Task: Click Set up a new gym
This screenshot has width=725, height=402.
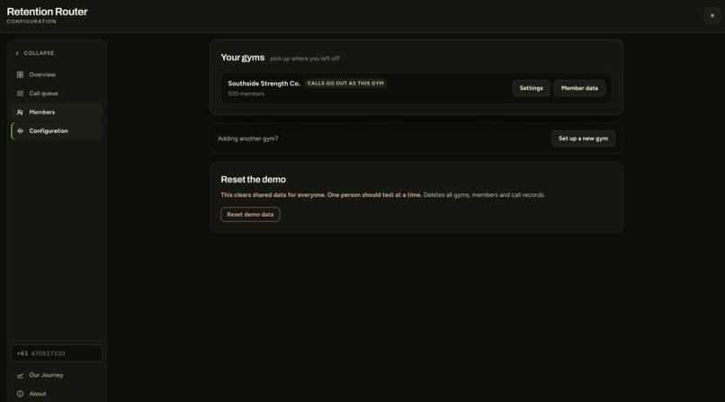Action: coord(583,138)
